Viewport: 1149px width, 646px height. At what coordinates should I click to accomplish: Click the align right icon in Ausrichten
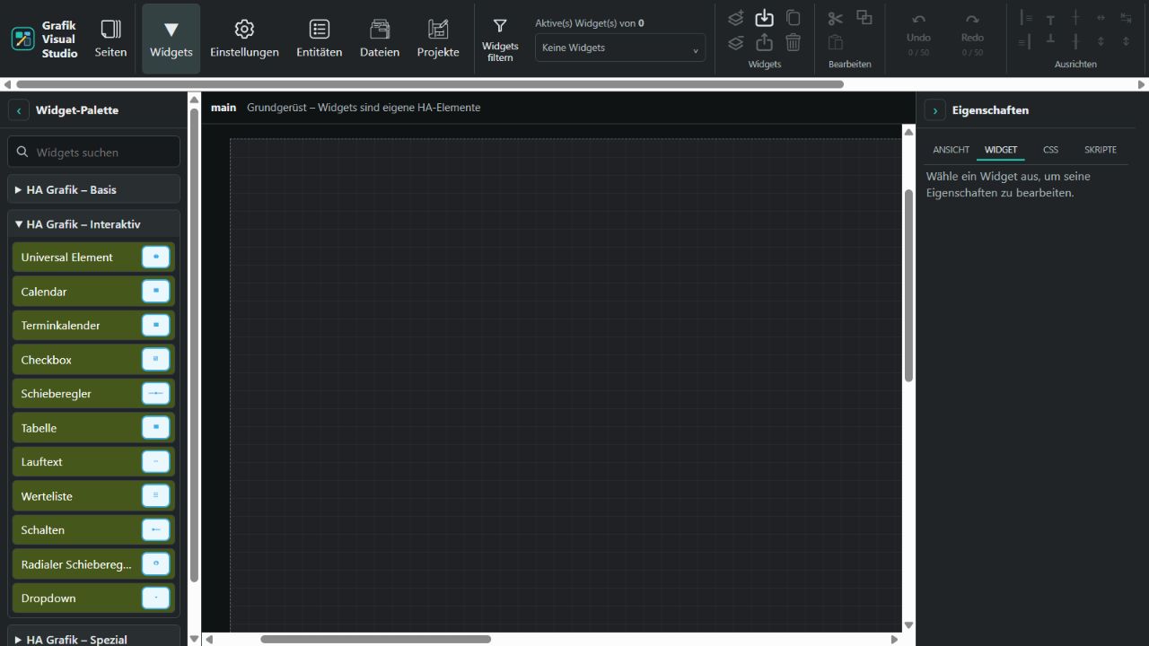tap(1024, 41)
